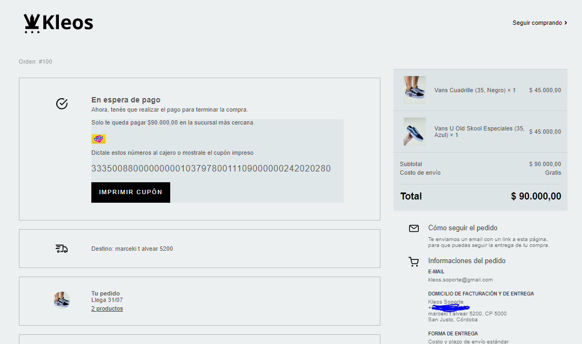Click the Solo te queda pagar $90.000,00 message
Image resolution: width=582 pixels, height=344 pixels.
(x=173, y=122)
